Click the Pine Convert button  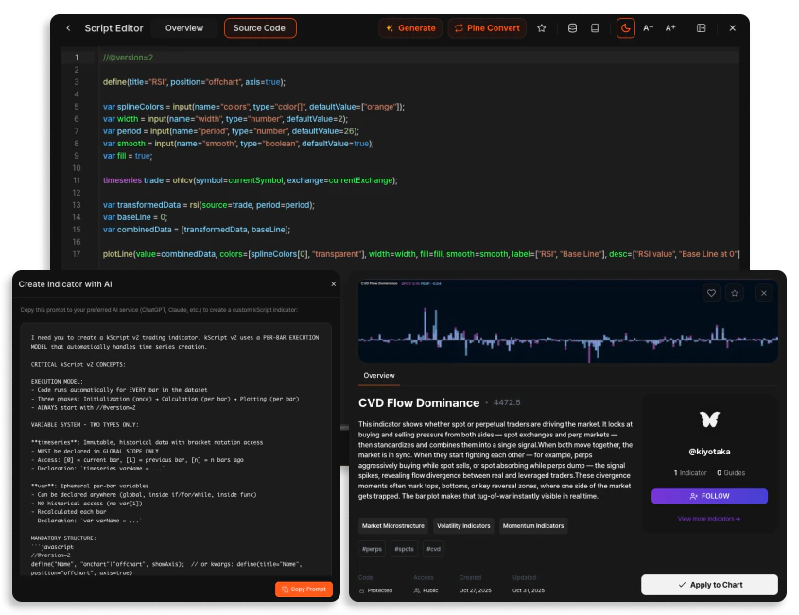487,28
